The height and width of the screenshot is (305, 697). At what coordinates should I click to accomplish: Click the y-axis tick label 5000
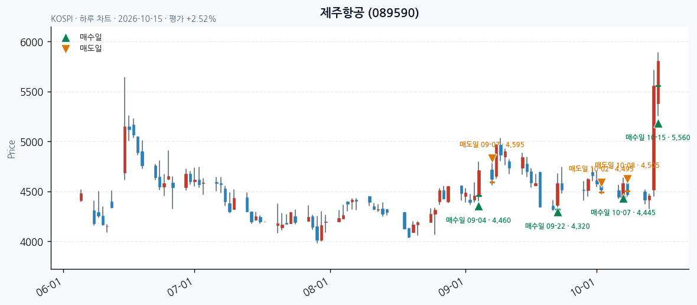click(x=31, y=142)
